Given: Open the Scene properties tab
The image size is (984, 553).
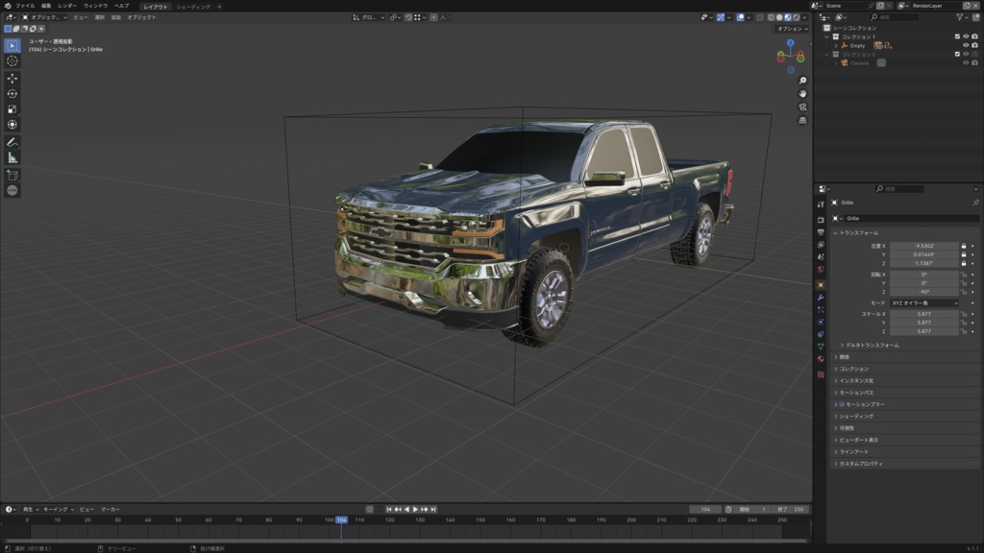Looking at the screenshot, I should click(821, 257).
